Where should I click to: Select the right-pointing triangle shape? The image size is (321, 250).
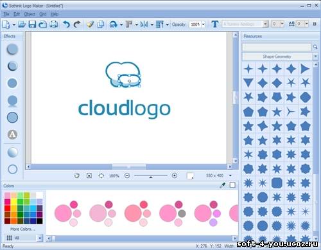click(x=305, y=69)
